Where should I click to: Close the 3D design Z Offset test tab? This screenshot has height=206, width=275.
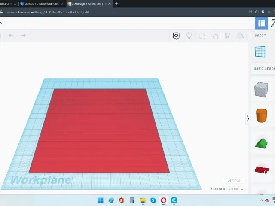click(x=110, y=4)
